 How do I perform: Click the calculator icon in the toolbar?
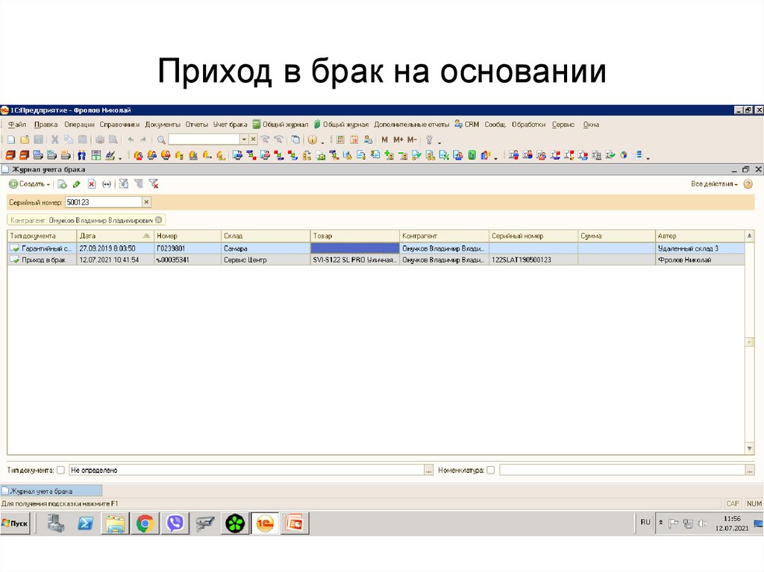pos(340,139)
